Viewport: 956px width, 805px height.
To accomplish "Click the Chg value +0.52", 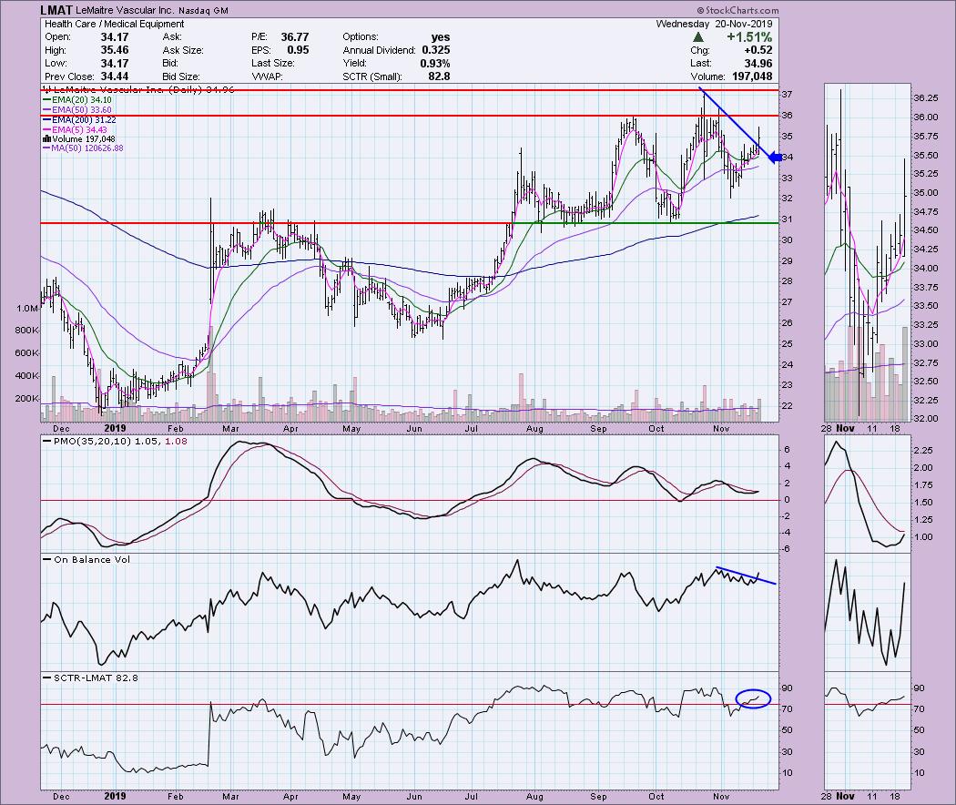I will coord(758,50).
